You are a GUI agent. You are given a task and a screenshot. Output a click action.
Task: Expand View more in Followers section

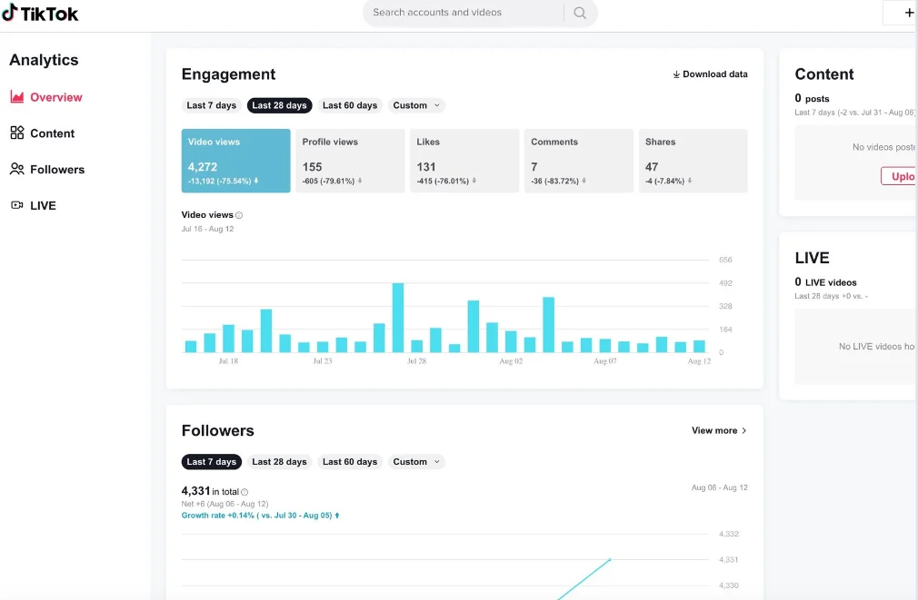pos(719,431)
